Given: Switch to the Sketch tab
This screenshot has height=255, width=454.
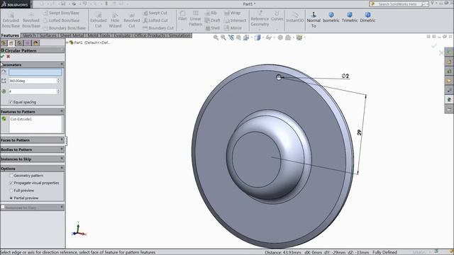Looking at the screenshot, I should pos(28,35).
